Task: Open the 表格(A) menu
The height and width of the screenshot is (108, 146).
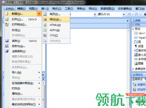Action: (81, 9)
